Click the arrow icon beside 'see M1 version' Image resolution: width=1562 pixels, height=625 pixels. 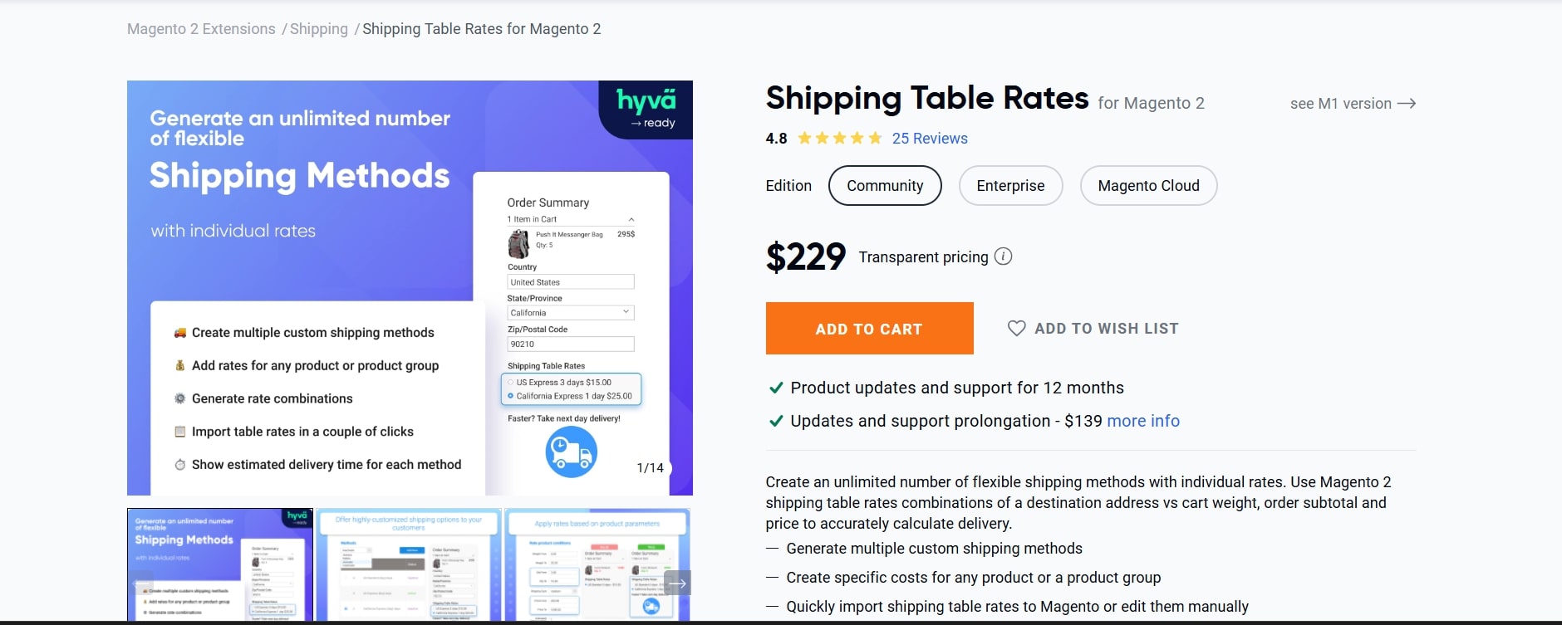click(1407, 103)
